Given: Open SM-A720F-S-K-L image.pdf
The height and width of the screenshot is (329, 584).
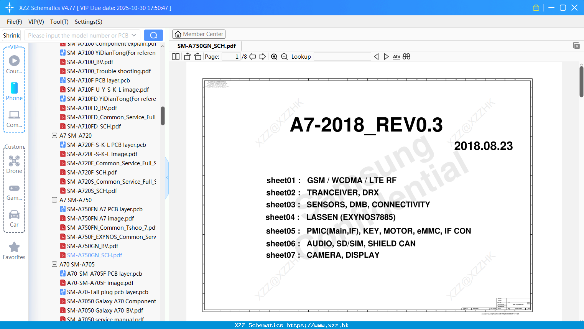Looking at the screenshot, I should point(102,154).
